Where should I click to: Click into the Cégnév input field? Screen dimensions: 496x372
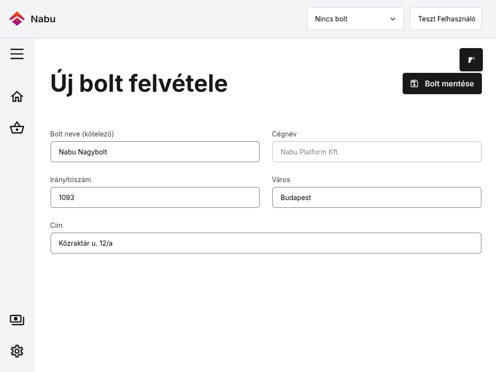(x=377, y=152)
